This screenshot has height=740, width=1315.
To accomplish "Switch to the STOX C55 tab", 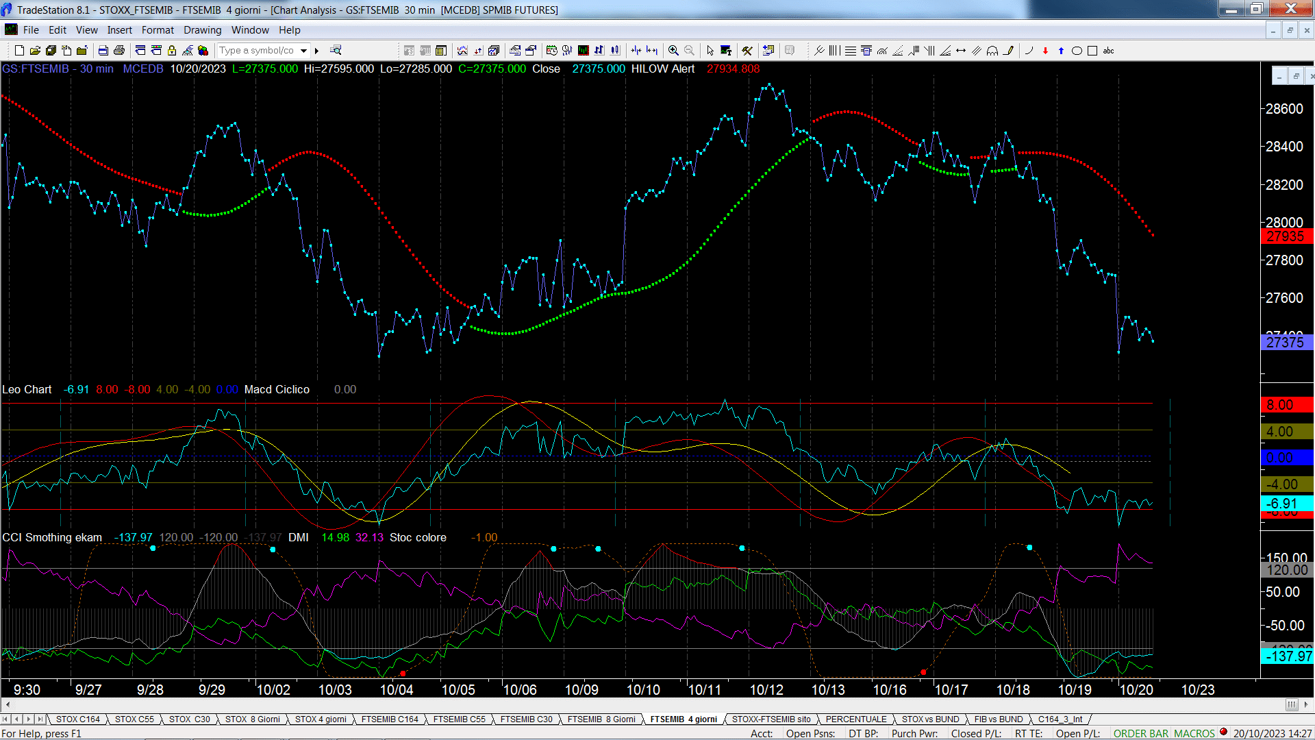I will pyautogui.click(x=134, y=719).
